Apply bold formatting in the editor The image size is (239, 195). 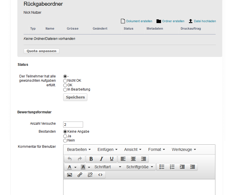point(91,159)
